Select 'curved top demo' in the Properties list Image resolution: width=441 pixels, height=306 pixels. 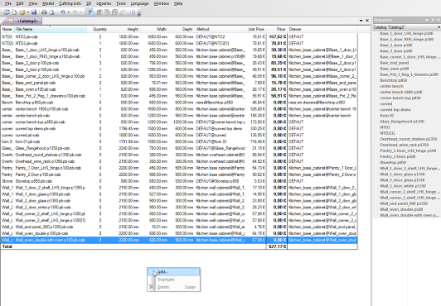point(395,110)
